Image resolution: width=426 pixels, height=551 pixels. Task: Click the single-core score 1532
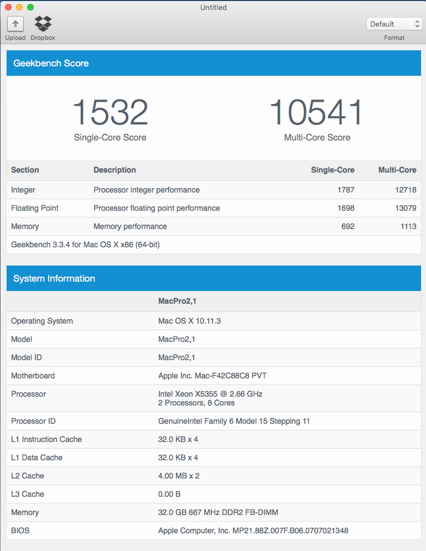[110, 112]
